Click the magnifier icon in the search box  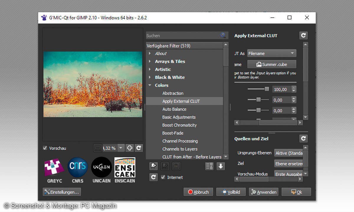tap(223, 35)
